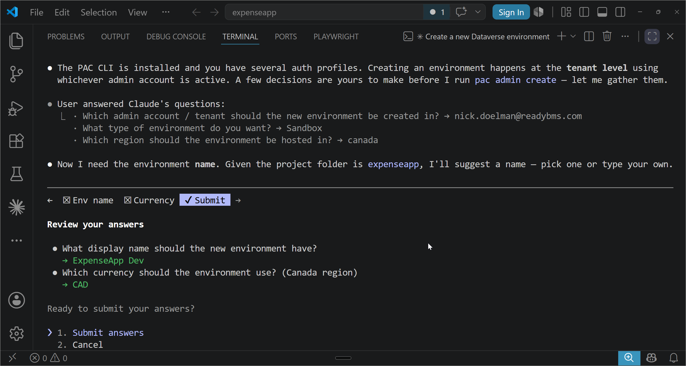
Task: Open remote window indicator in status bar
Action: click(13, 358)
